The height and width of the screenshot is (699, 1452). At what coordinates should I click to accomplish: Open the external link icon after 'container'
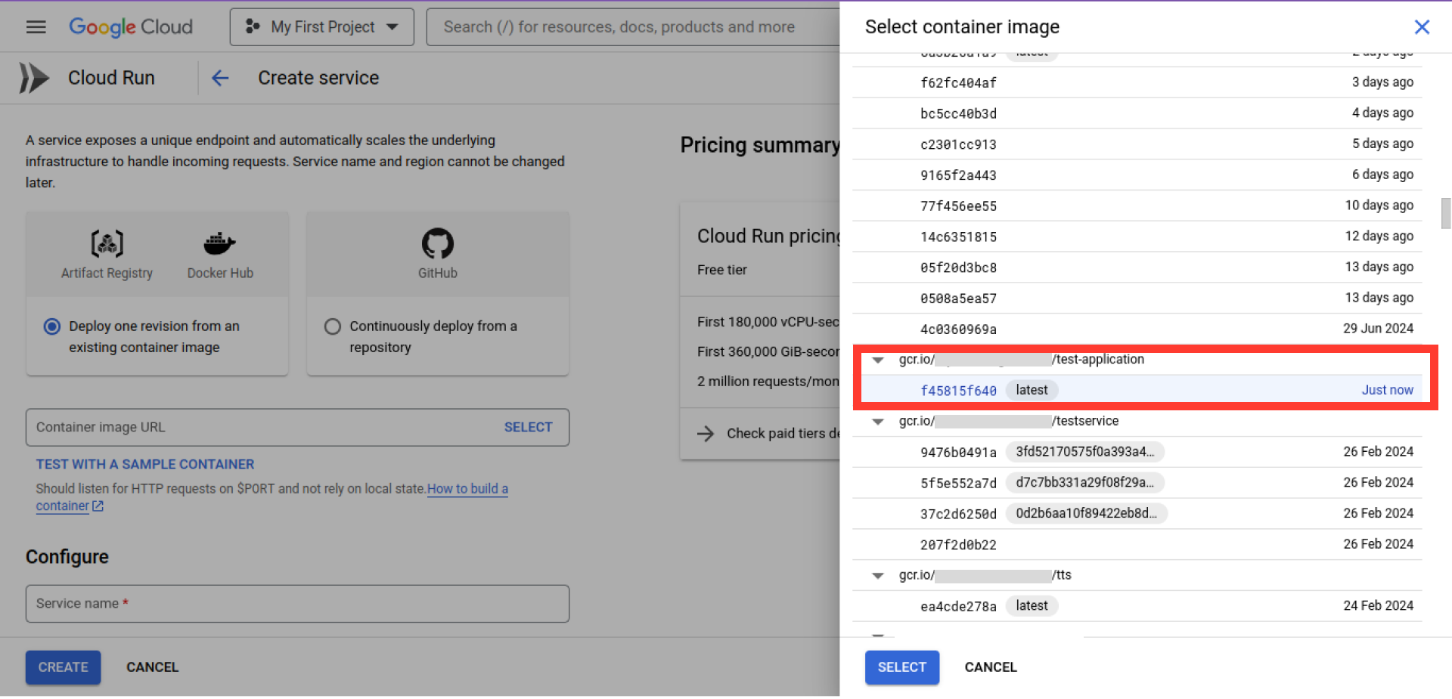98,506
